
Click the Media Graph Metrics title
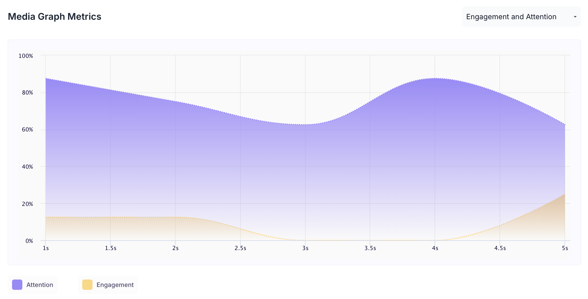[54, 17]
